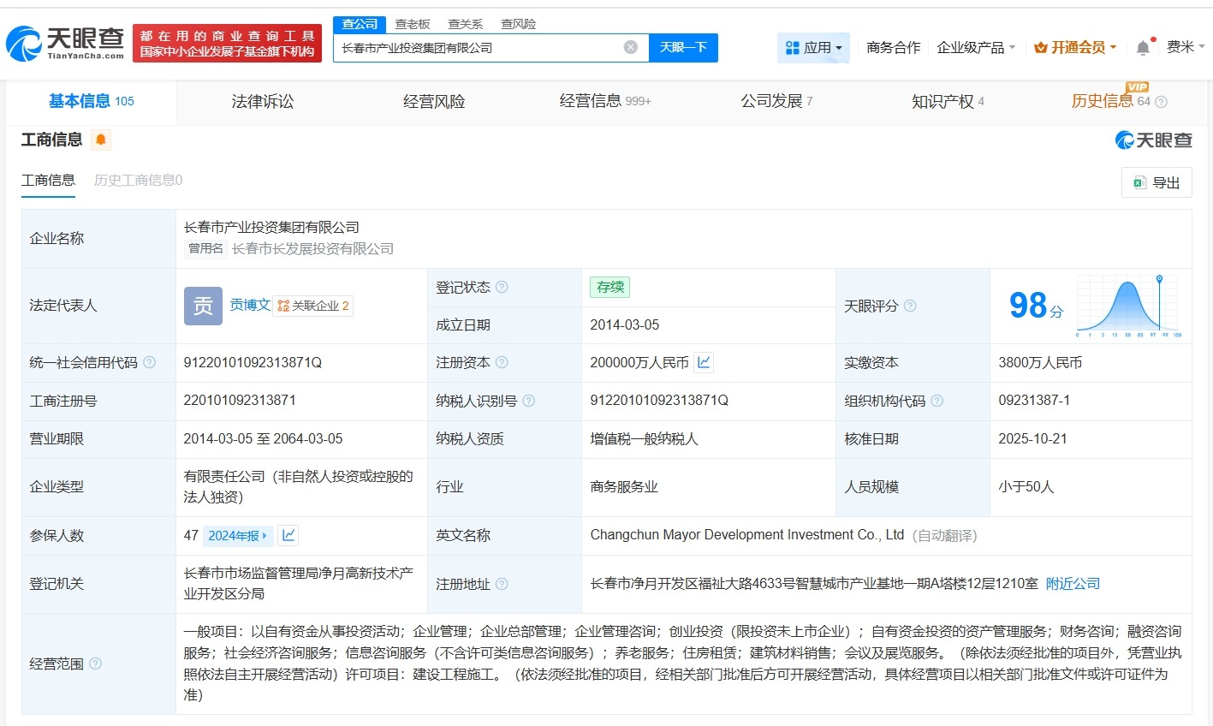Switch to the 查老板 search tab
This screenshot has width=1213, height=726.
[x=412, y=23]
